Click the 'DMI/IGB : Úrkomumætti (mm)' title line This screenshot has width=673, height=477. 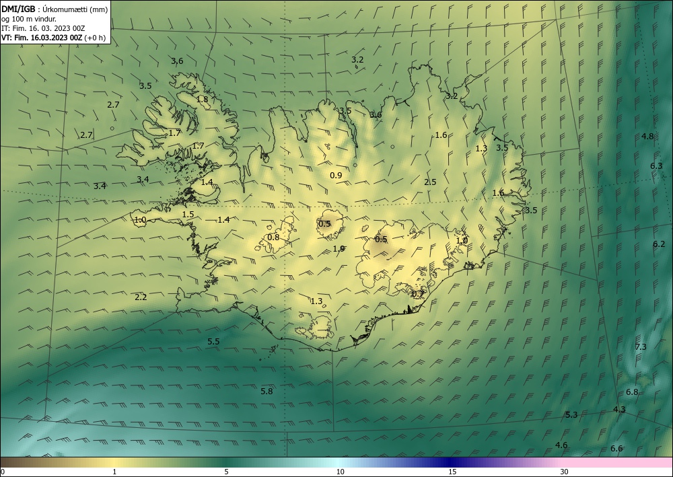tap(55, 9)
